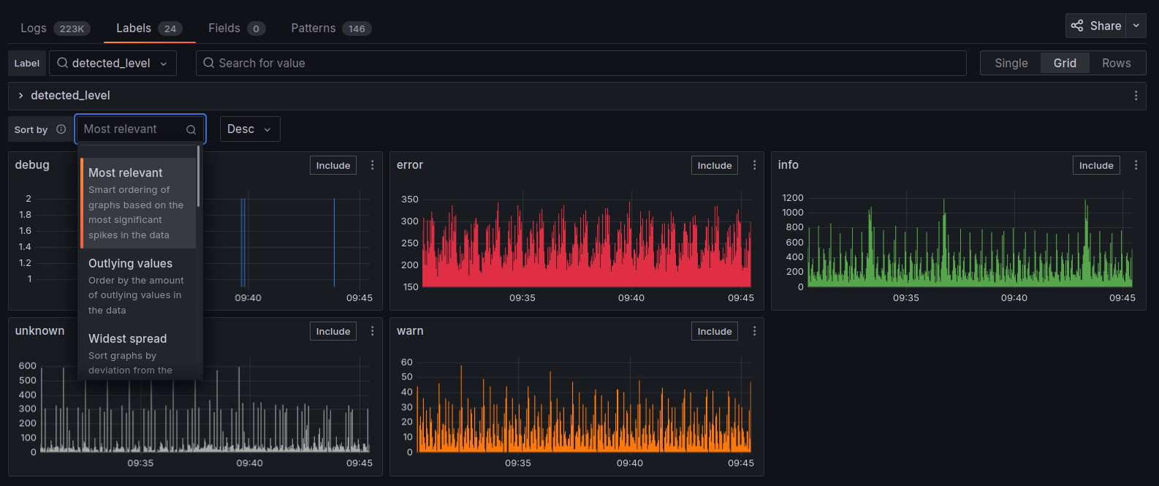Switch layout to Single view

(1011, 64)
